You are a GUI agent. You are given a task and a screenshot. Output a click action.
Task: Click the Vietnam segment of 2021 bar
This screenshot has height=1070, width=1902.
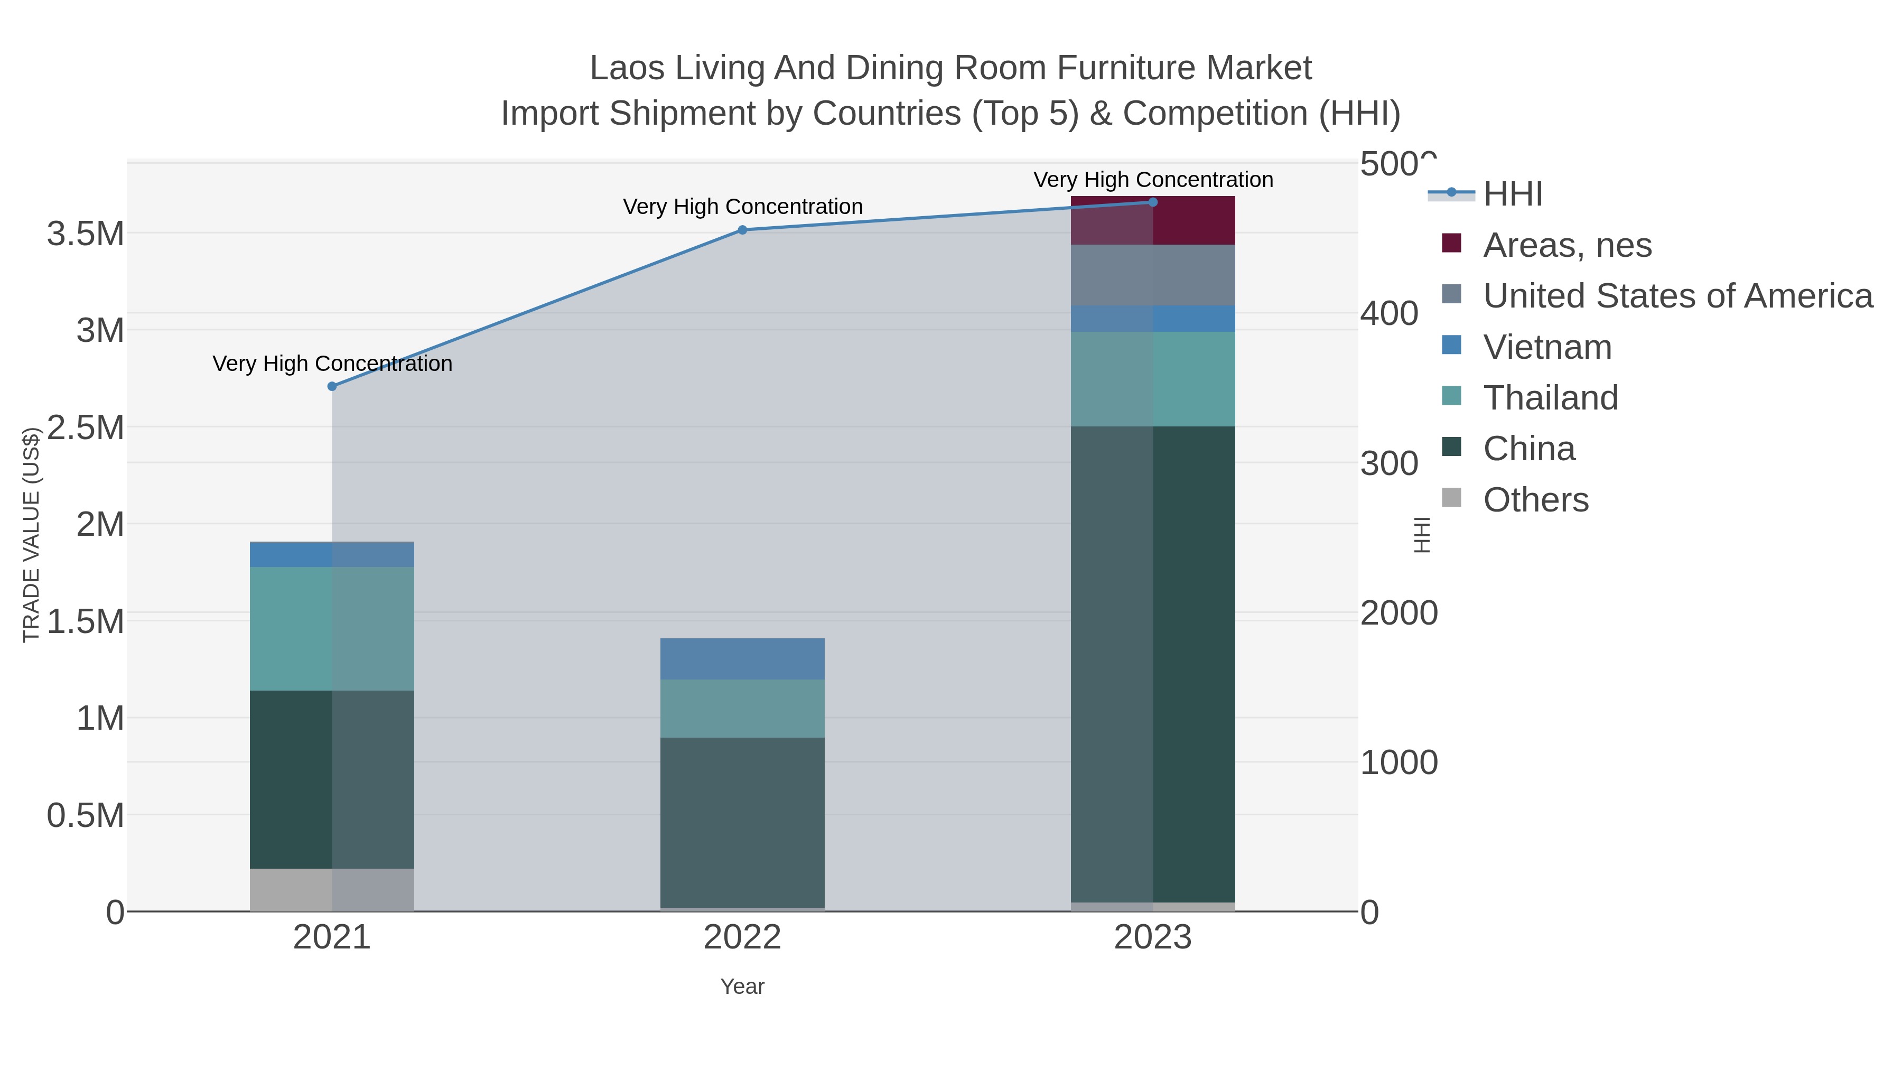(332, 555)
